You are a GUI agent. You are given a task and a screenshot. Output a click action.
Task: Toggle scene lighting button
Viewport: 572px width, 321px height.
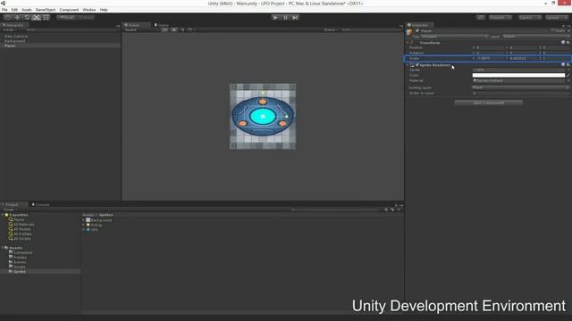[x=174, y=29]
